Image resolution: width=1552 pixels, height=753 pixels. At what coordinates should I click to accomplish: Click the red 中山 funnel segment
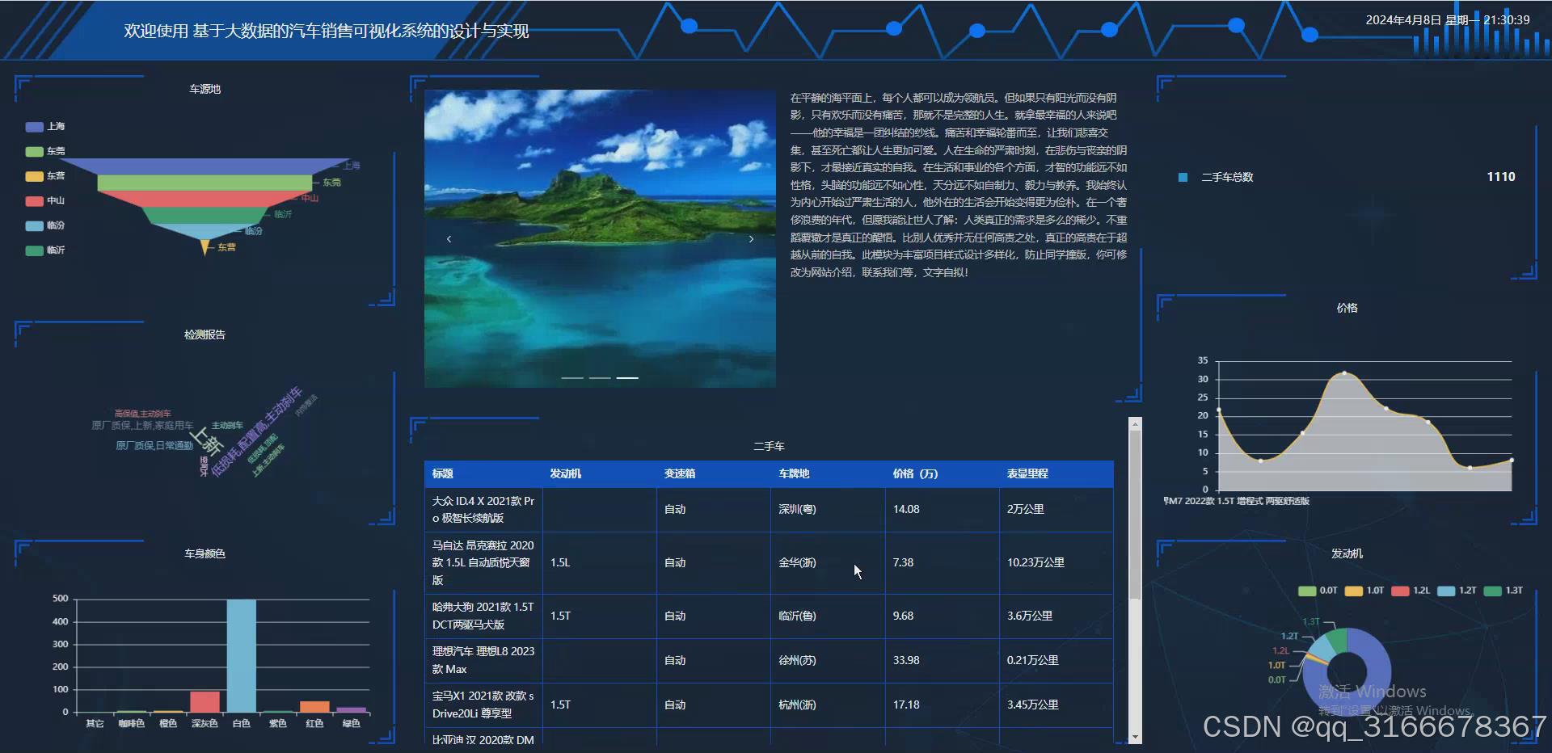point(206,199)
